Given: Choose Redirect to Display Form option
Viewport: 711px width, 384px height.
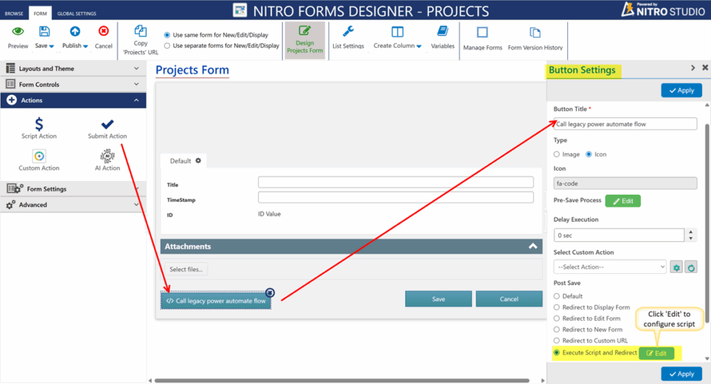Looking at the screenshot, I should point(557,307).
